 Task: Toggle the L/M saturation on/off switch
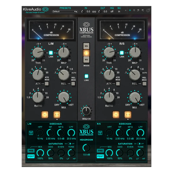pyautogui.click(x=70, y=144)
